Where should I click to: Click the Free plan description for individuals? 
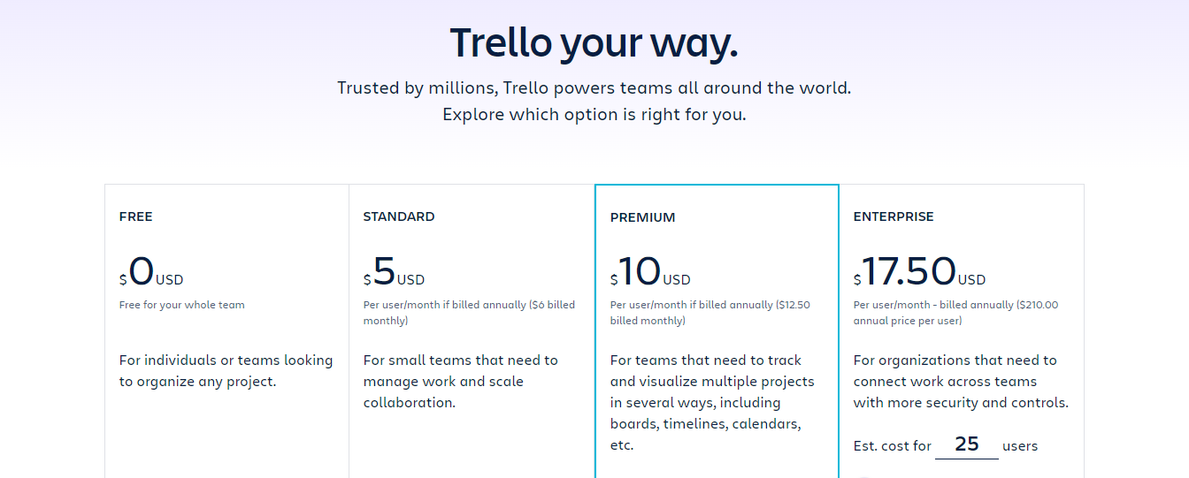coord(226,371)
